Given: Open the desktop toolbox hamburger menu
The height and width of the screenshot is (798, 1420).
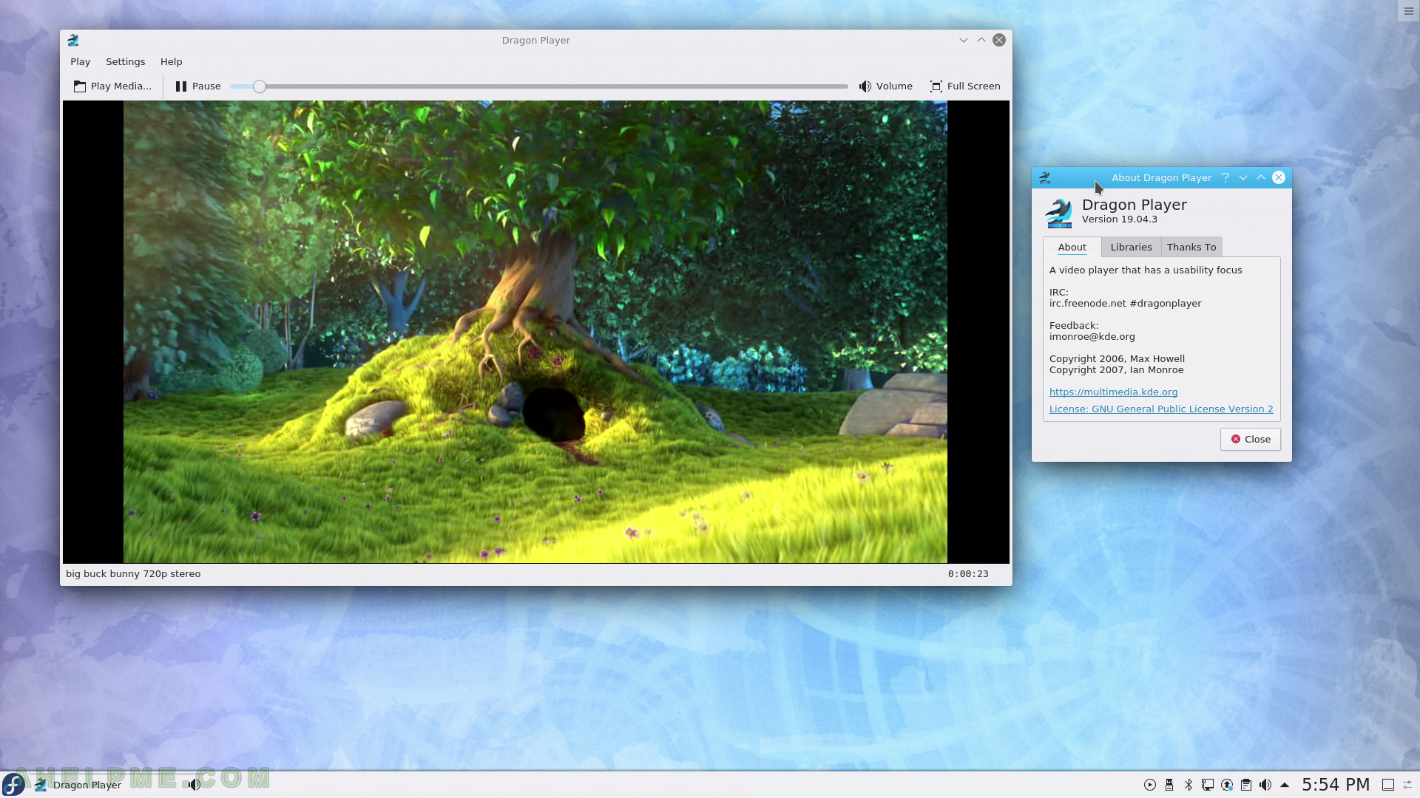Looking at the screenshot, I should click(1408, 11).
